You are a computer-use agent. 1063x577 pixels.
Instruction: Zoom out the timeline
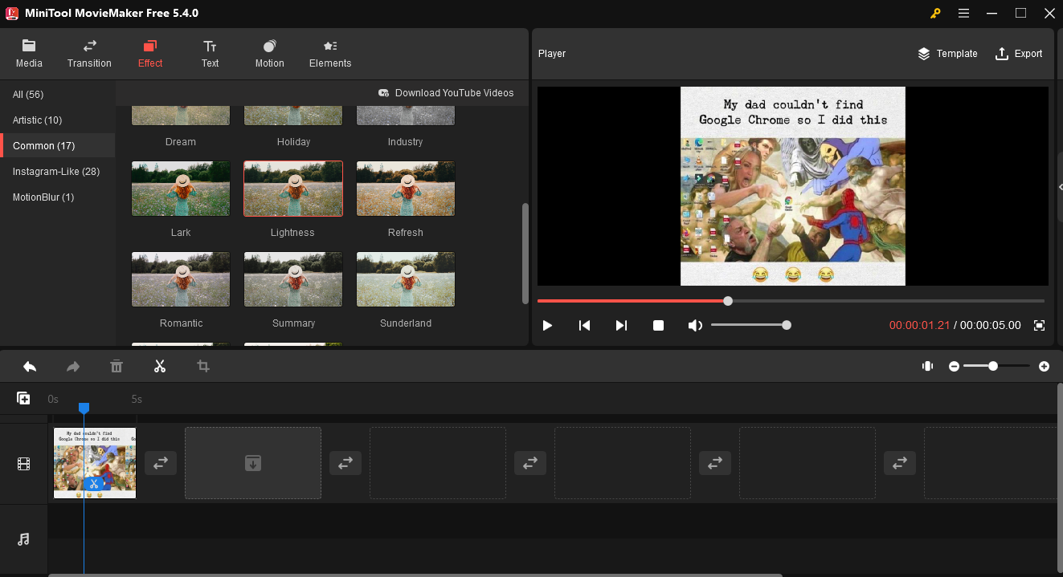pos(954,366)
